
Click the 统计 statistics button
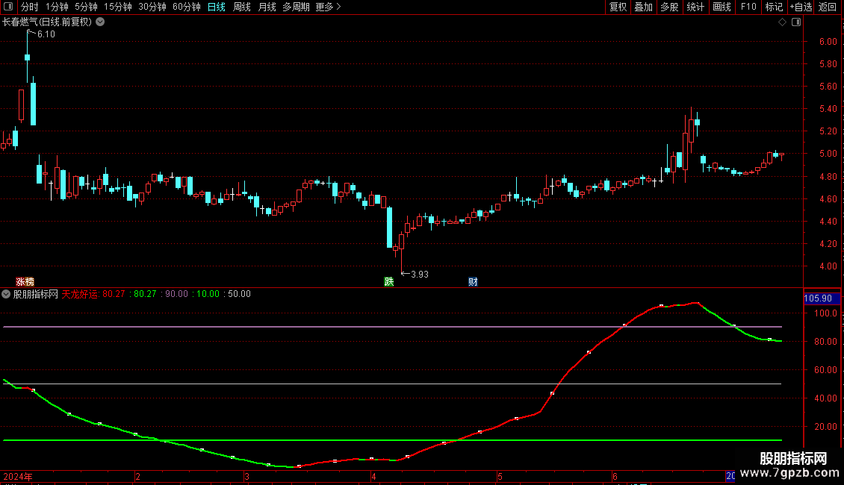(x=695, y=7)
